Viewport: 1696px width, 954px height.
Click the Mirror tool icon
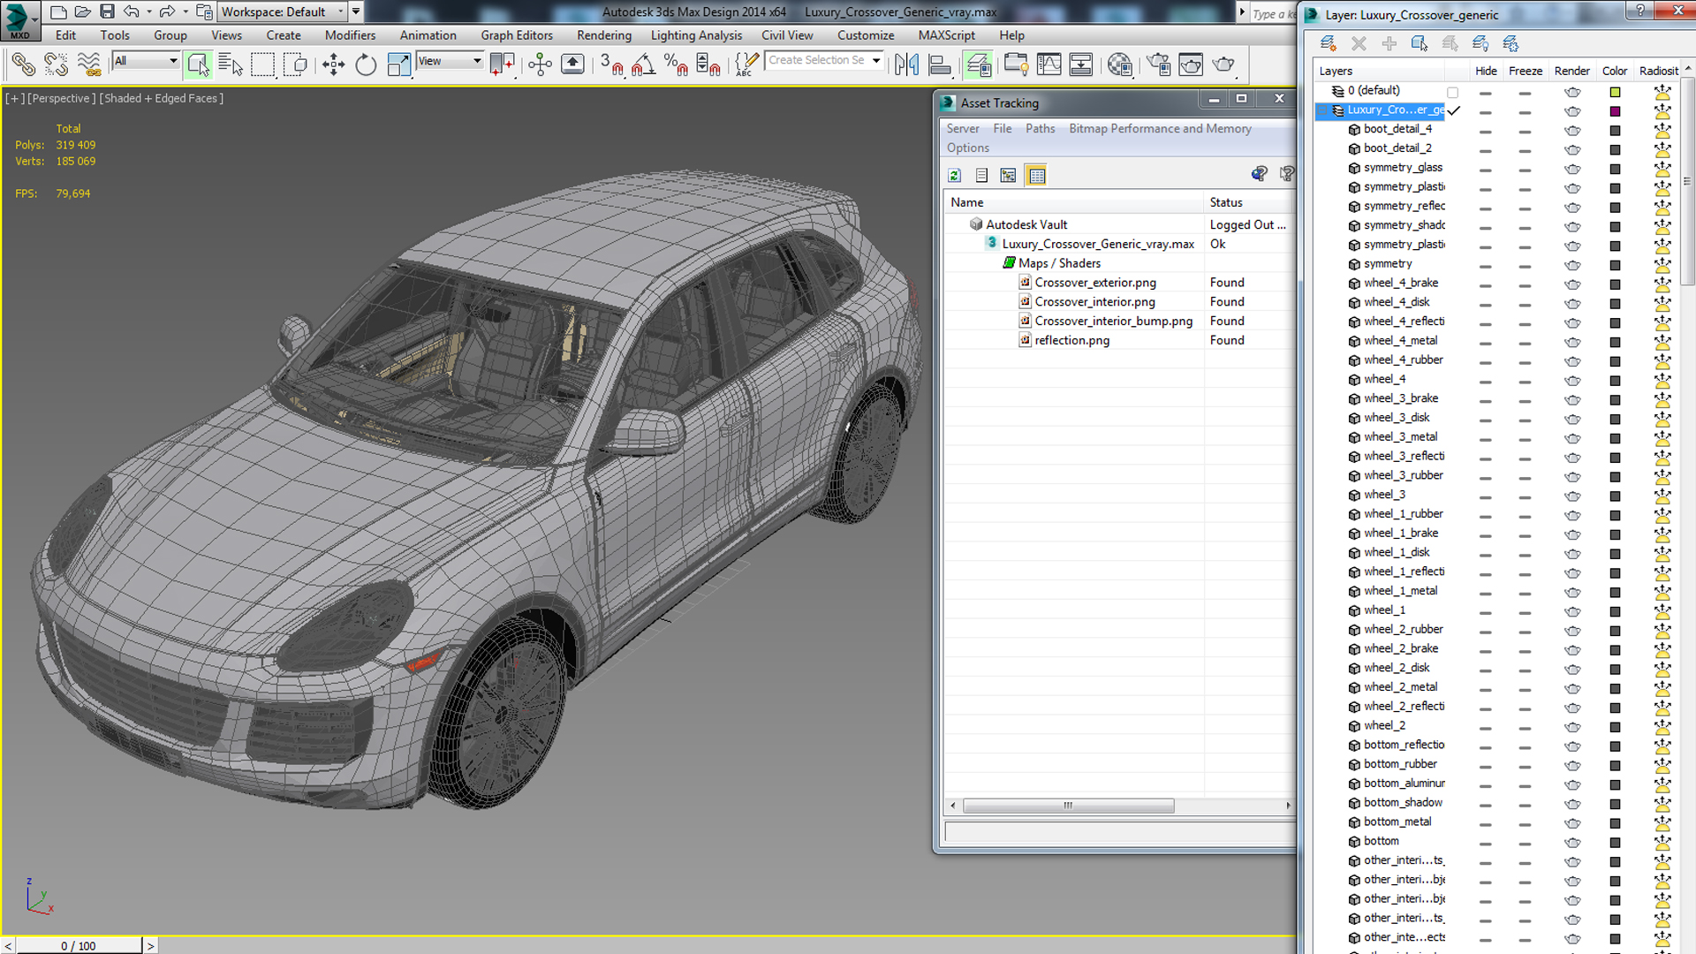906,64
